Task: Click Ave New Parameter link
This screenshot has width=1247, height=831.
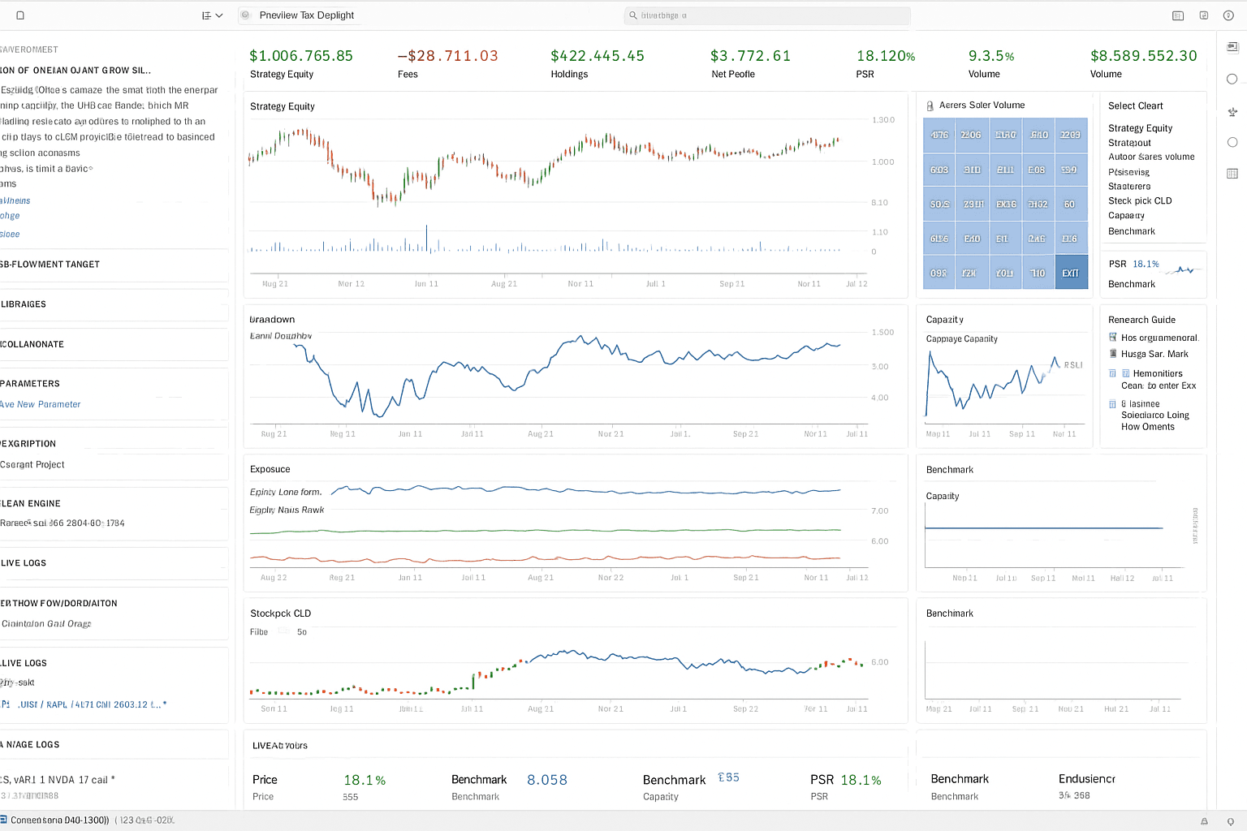Action: click(41, 404)
